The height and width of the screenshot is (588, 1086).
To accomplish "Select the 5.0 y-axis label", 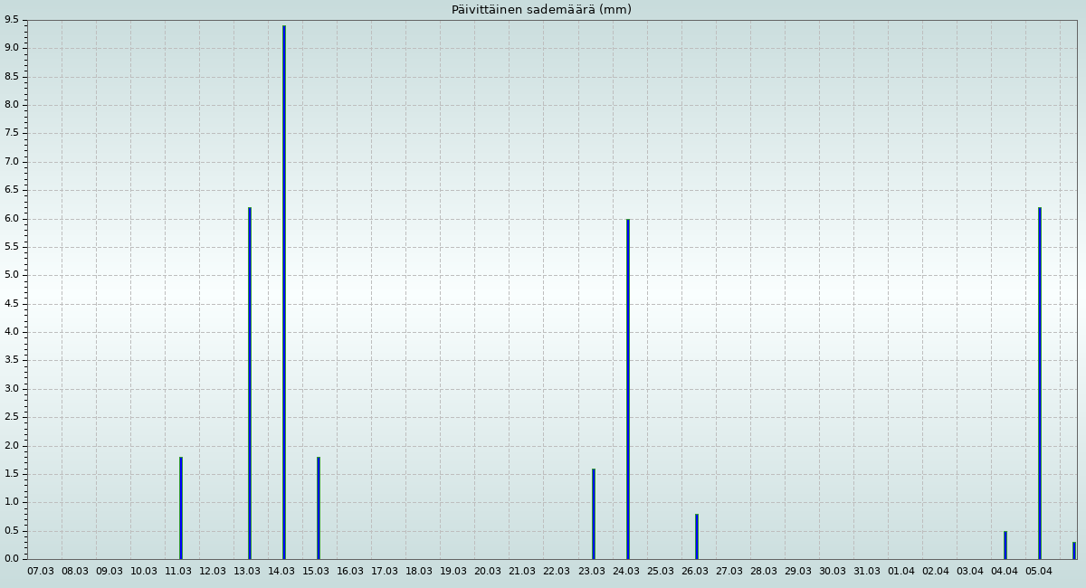I will pyautogui.click(x=11, y=275).
